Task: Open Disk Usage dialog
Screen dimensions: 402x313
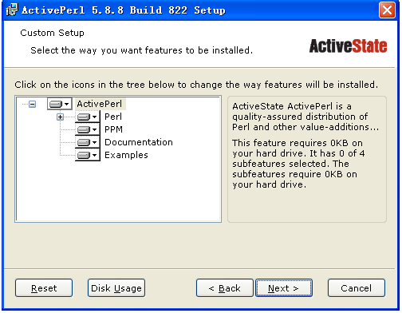Action: (116, 287)
